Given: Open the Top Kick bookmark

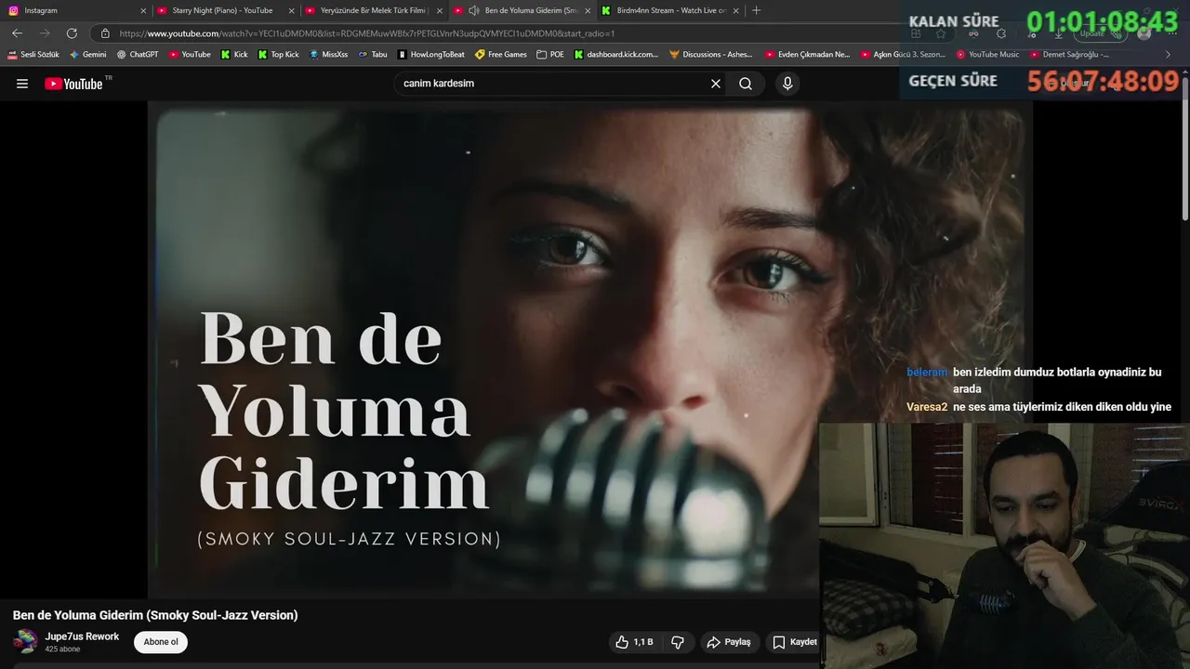Looking at the screenshot, I should tap(278, 55).
